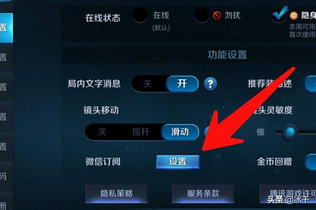Set 镜头移动 camera movement to 关
Image resolution: width=316 pixels, height=210 pixels.
coord(102,132)
